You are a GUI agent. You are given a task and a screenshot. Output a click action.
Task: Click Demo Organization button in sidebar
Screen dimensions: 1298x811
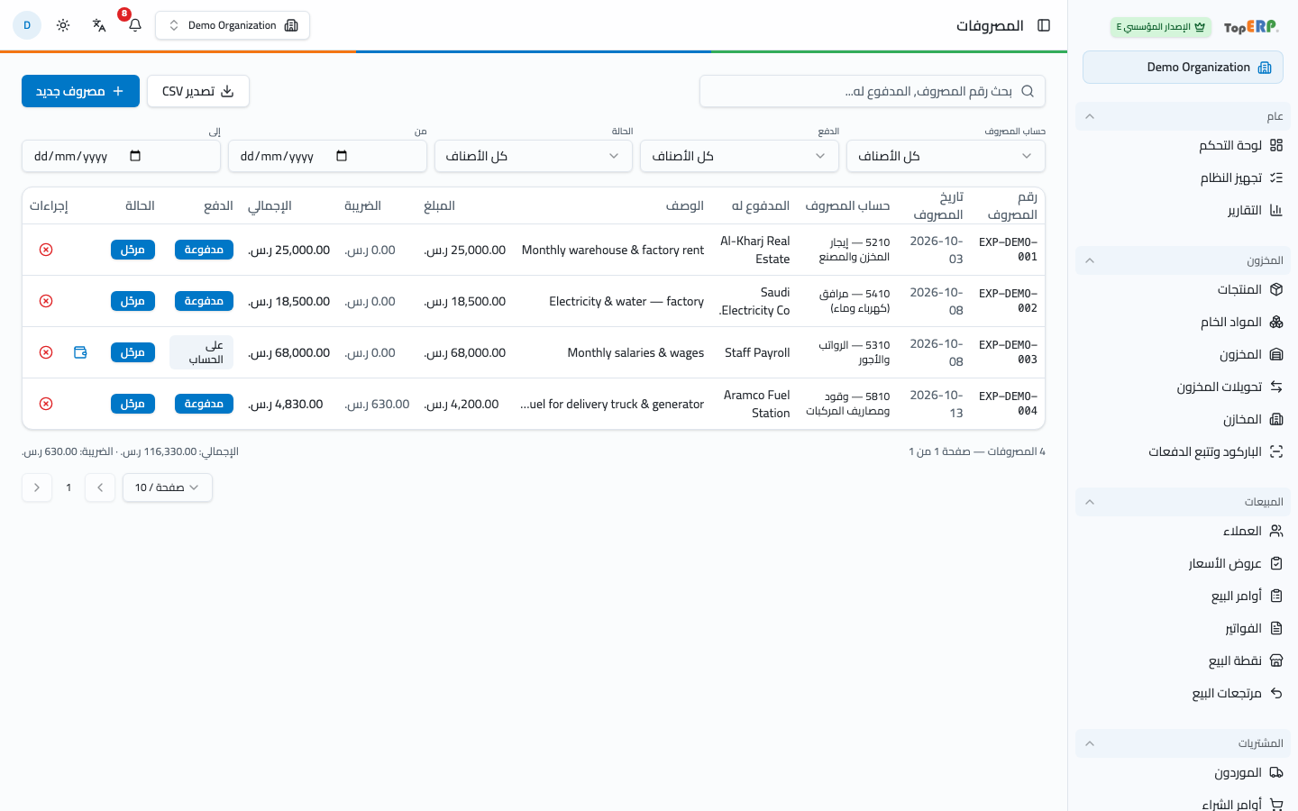tap(1183, 68)
